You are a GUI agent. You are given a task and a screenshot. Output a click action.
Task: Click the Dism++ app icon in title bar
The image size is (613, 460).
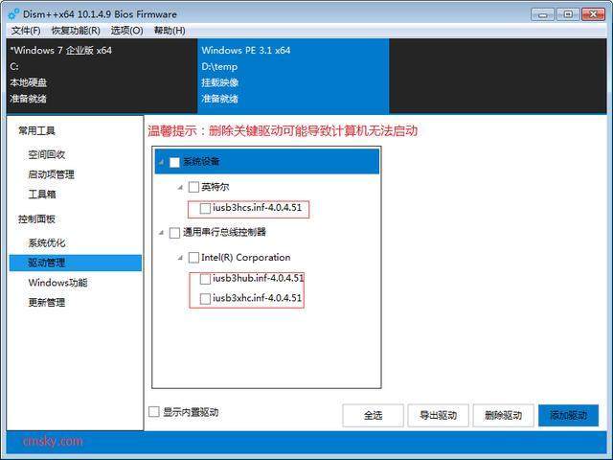(11, 13)
